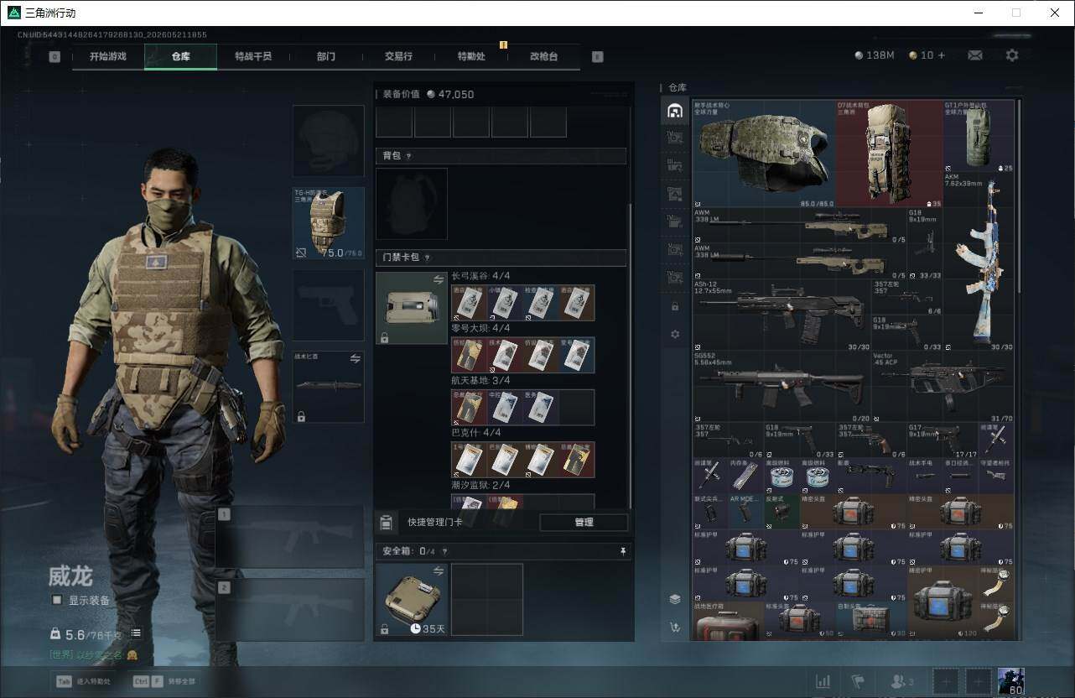1075x698 pixels.
Task: Click the flag icon in bottom bar
Action: pyautogui.click(x=858, y=681)
